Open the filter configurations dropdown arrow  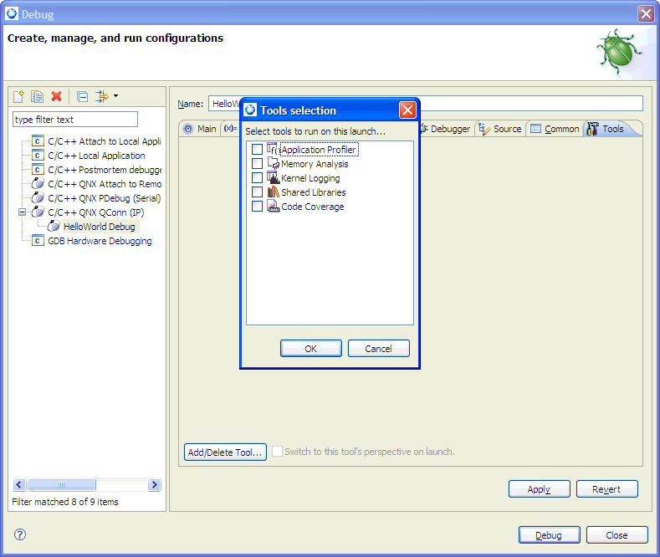coord(115,96)
